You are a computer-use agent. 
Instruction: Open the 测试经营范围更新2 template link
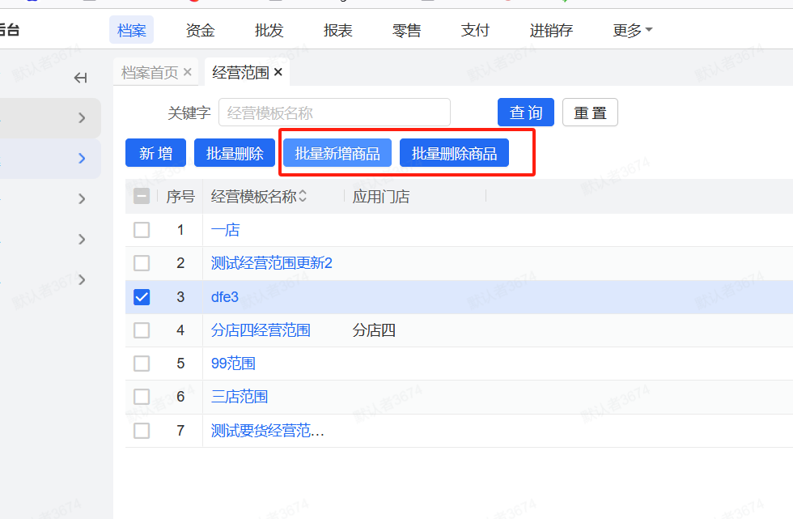272,263
